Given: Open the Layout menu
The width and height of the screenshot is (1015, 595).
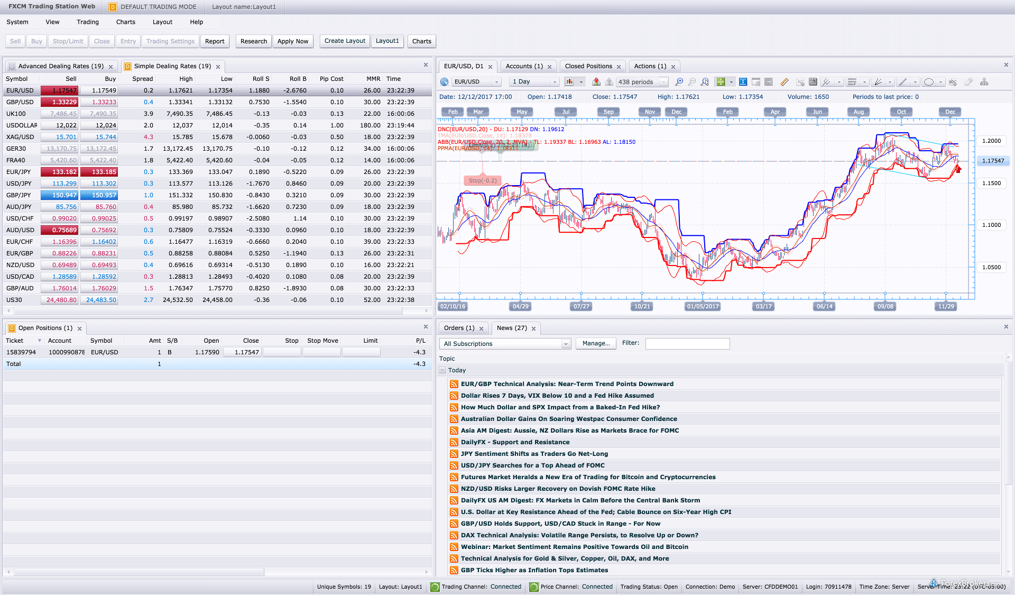Looking at the screenshot, I should 162,22.
